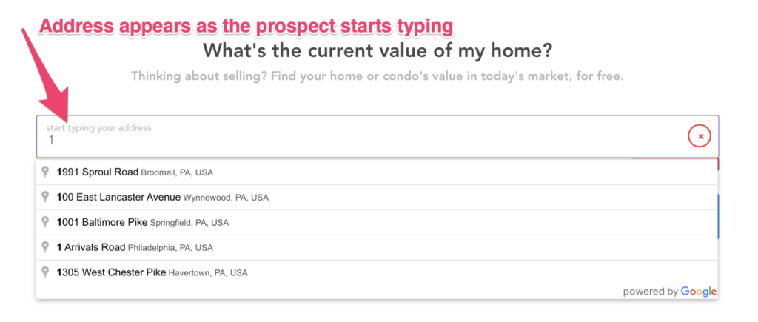Screen dimensions: 758x322
Task: Click the pink "Address appears" annotation text
Action: pyautogui.click(x=245, y=27)
